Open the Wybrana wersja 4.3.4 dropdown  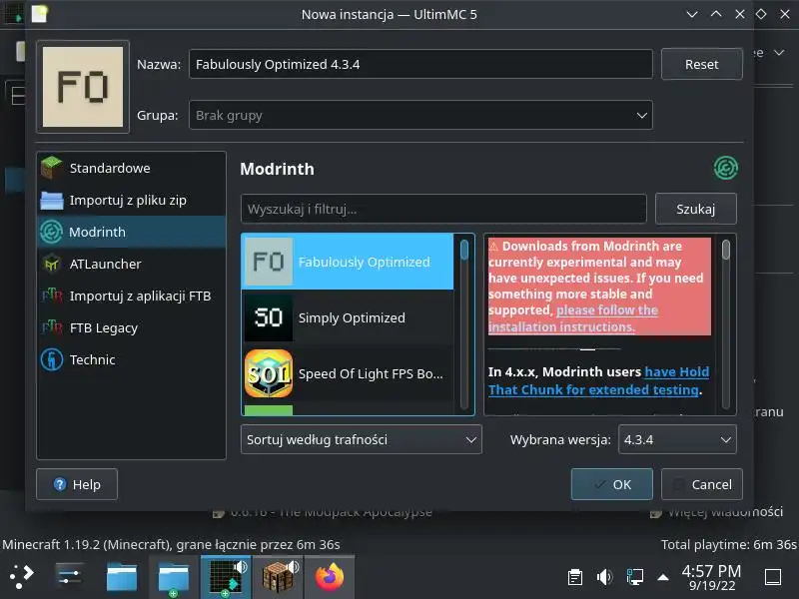tap(677, 439)
